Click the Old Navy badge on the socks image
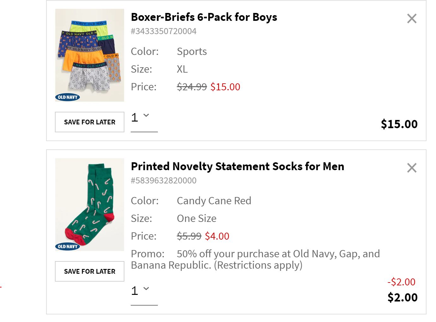The height and width of the screenshot is (322, 436). pos(68,247)
